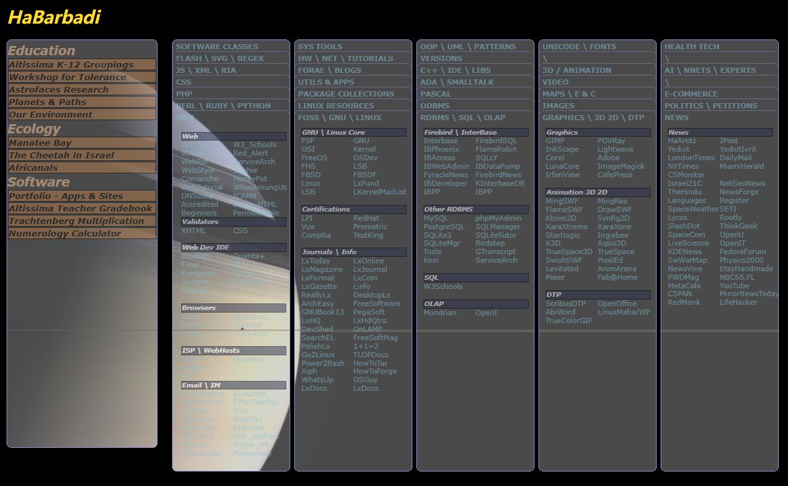Open the 3D / ANIMATION tab

(597, 70)
